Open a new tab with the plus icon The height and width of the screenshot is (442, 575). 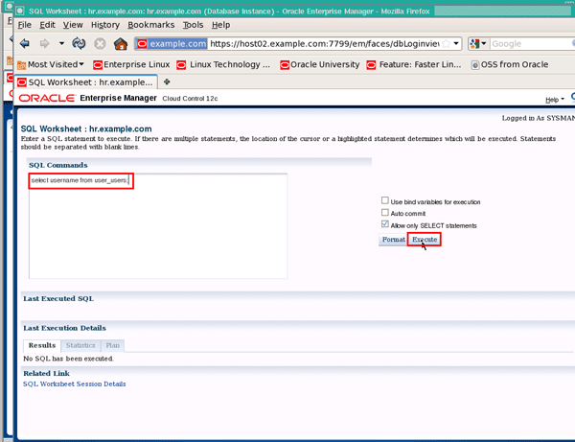point(167,81)
